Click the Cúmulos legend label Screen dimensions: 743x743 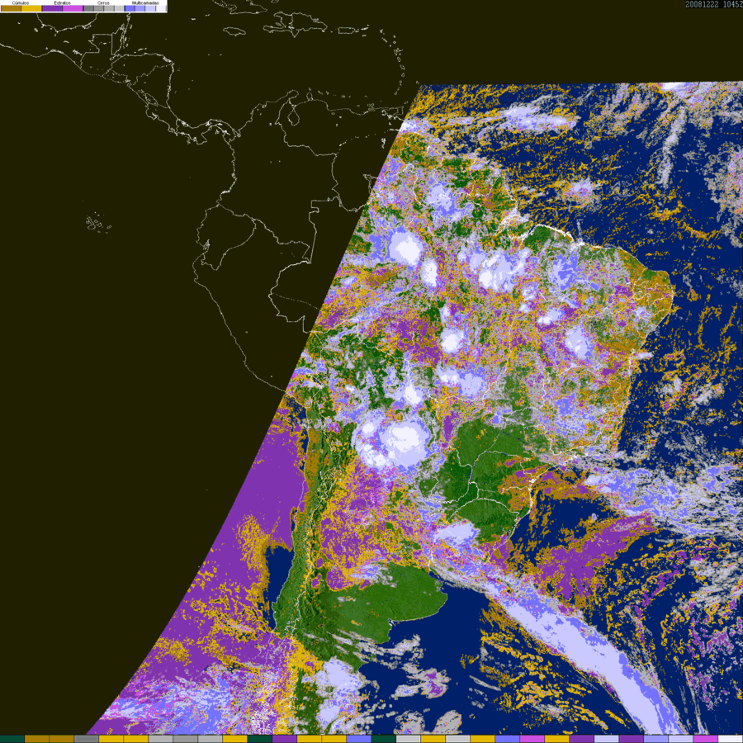click(21, 2)
